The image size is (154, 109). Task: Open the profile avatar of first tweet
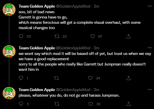9,10
